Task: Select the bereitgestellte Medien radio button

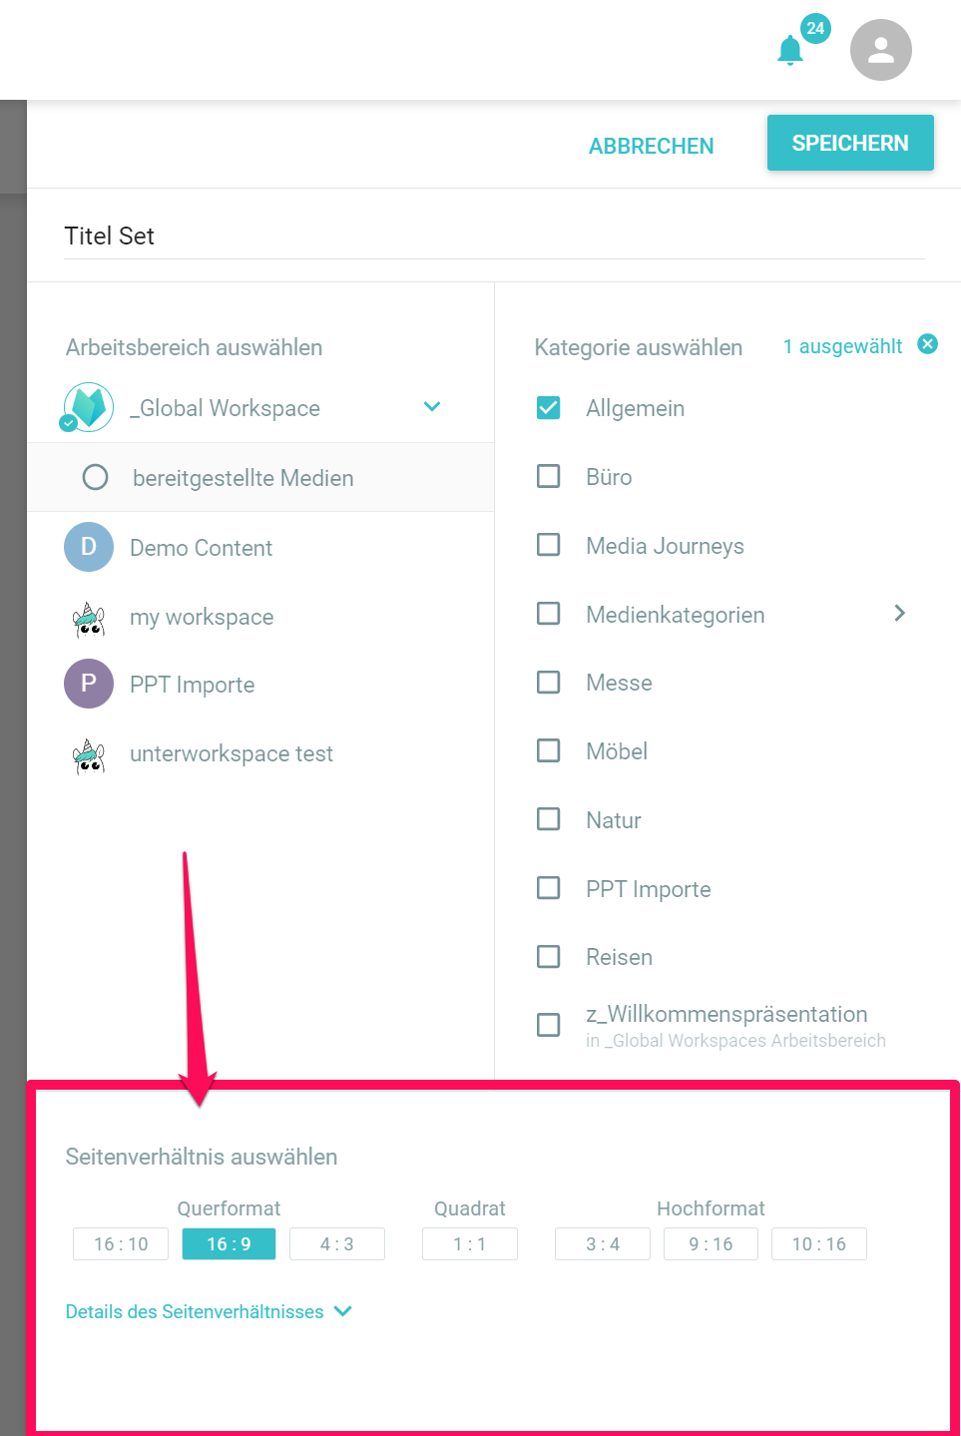Action: (x=95, y=477)
